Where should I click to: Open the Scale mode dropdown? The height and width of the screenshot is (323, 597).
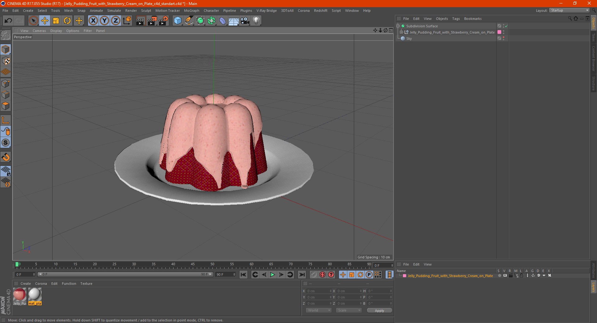(x=349, y=310)
